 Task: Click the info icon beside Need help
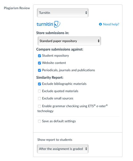coord(100,24)
